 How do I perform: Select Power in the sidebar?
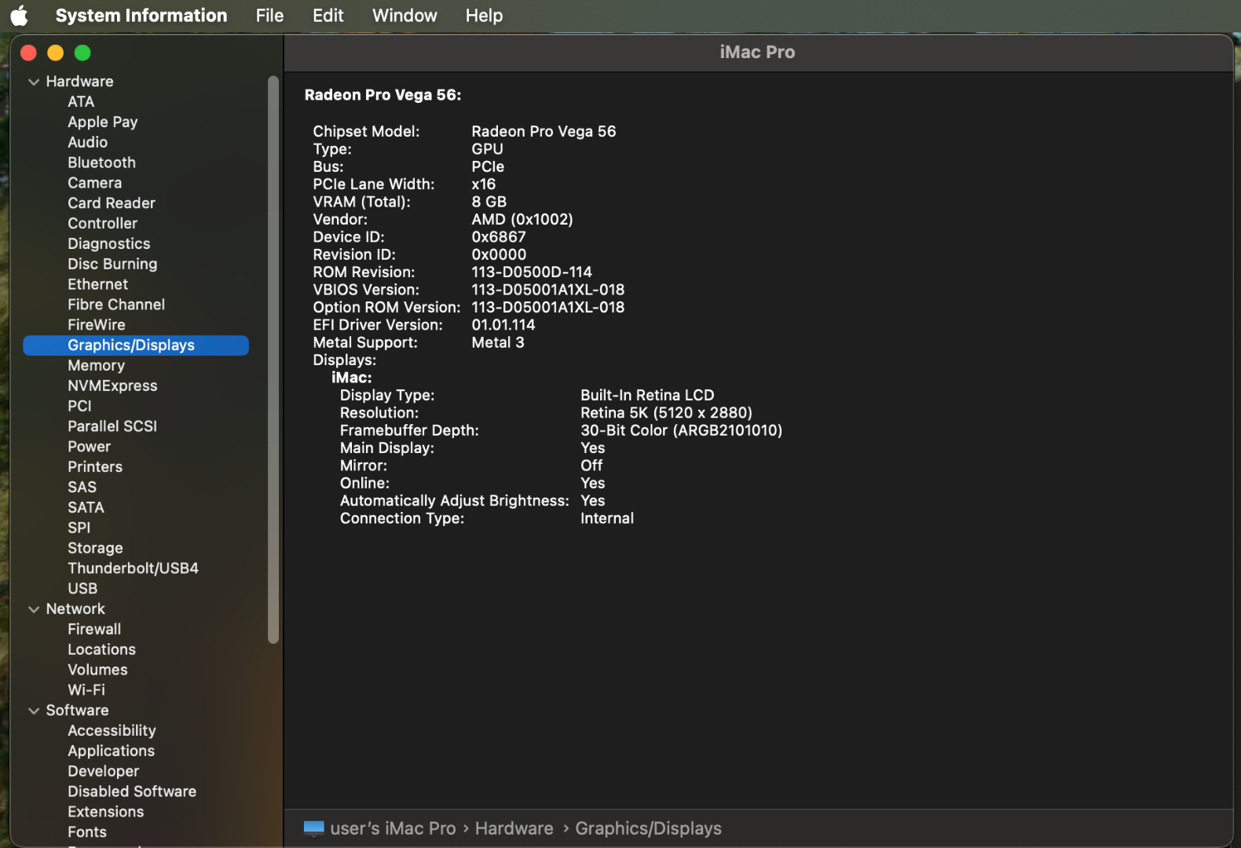point(89,447)
